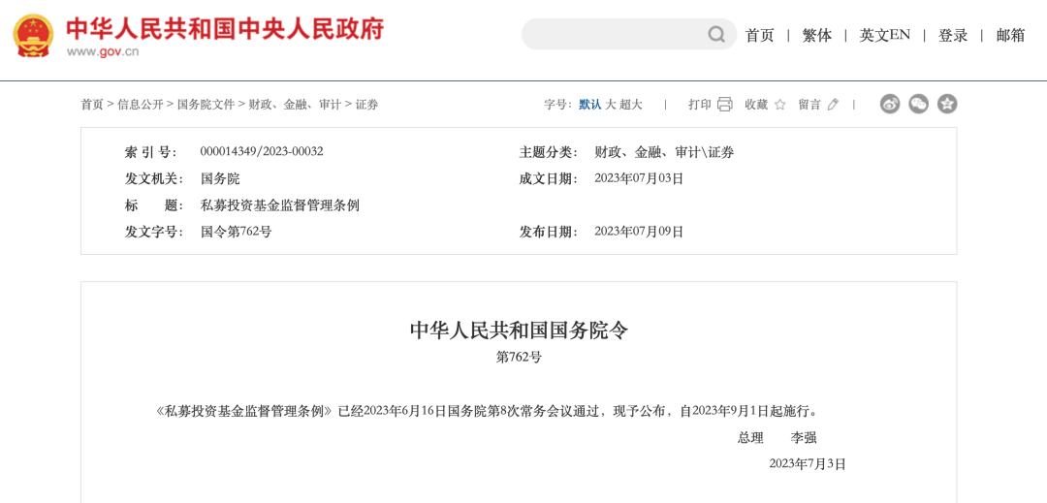Click the 成文日期 label
Screen dimensions: 1047x503
[x=549, y=178]
